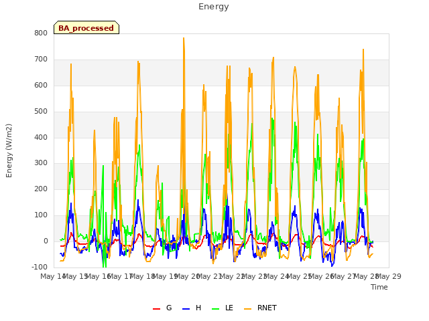Click the red G legend swatch
429x321 pixels.
tap(156, 309)
